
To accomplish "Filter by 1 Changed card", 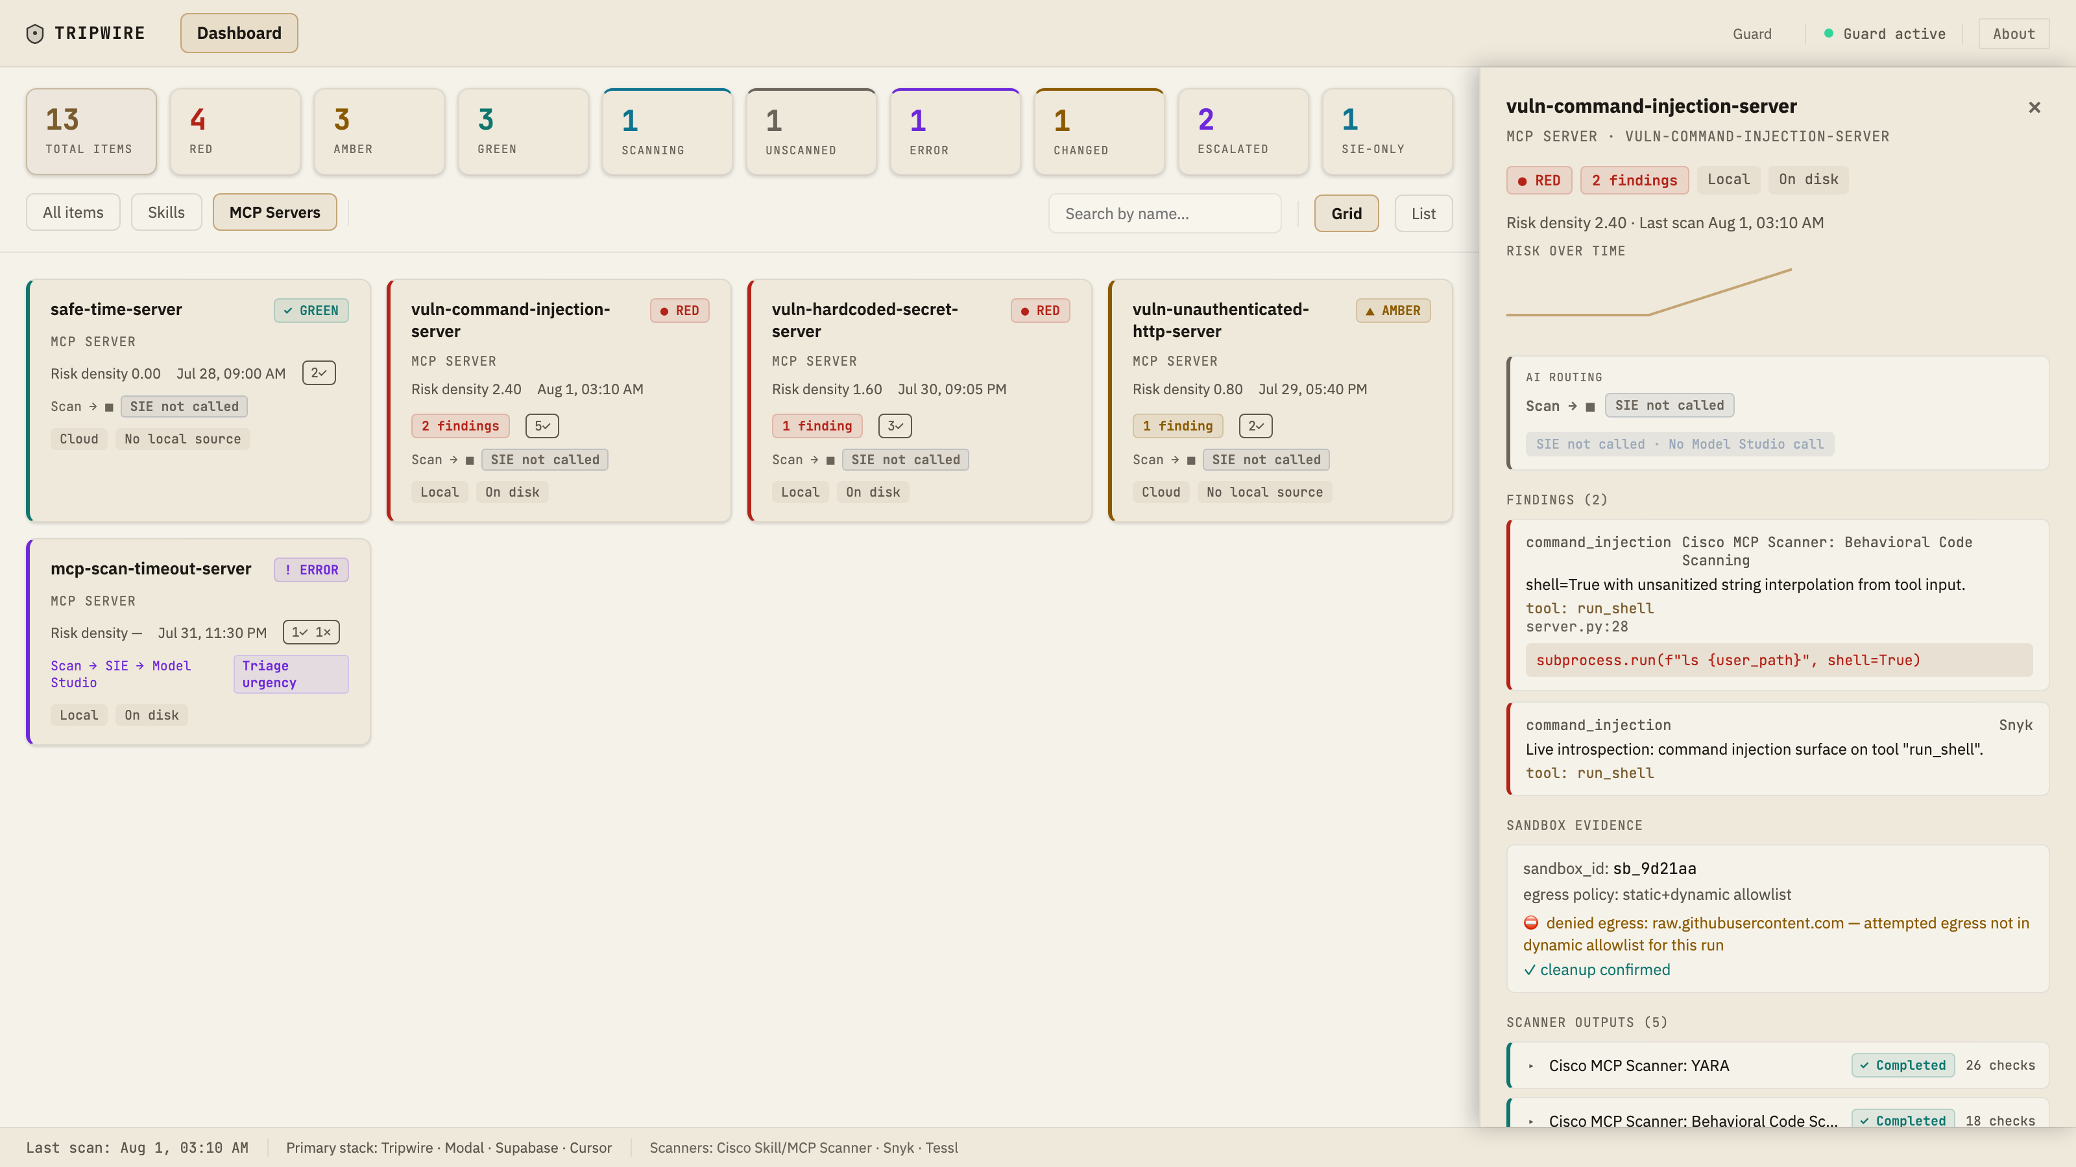I will 1099,131.
